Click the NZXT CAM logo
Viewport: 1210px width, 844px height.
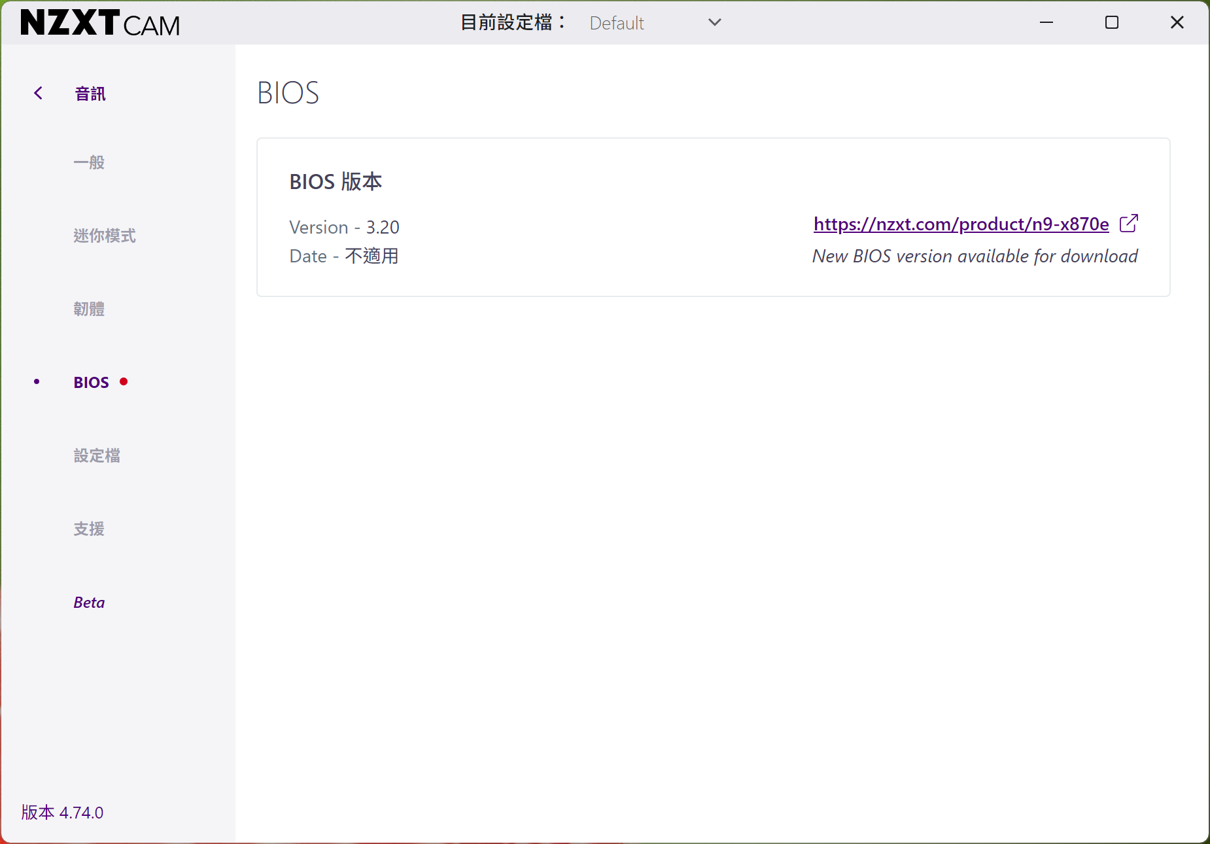[100, 23]
